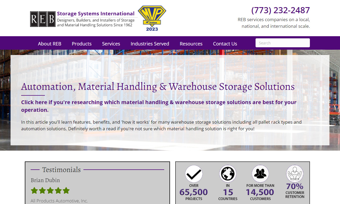Click the customer retention hands icon
The height and width of the screenshot is (204, 340).
295,174
